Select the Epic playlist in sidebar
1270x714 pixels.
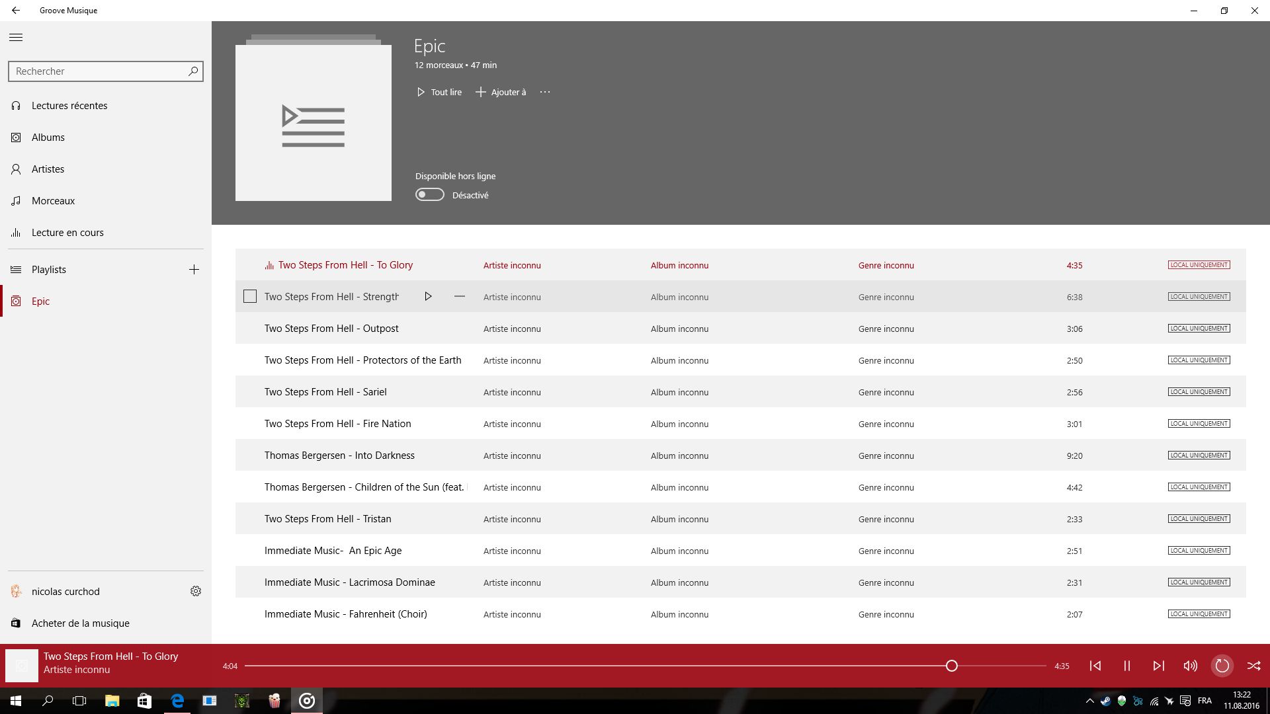40,301
